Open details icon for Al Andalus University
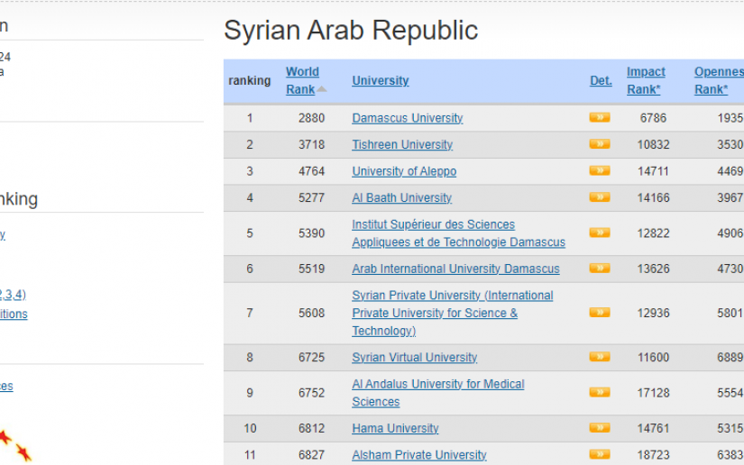The width and height of the screenshot is (744, 465). [x=600, y=393]
